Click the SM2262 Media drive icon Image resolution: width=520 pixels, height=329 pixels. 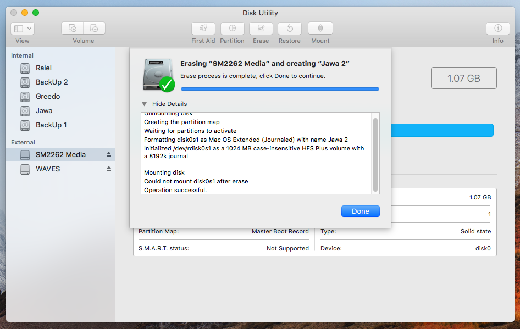tap(25, 155)
